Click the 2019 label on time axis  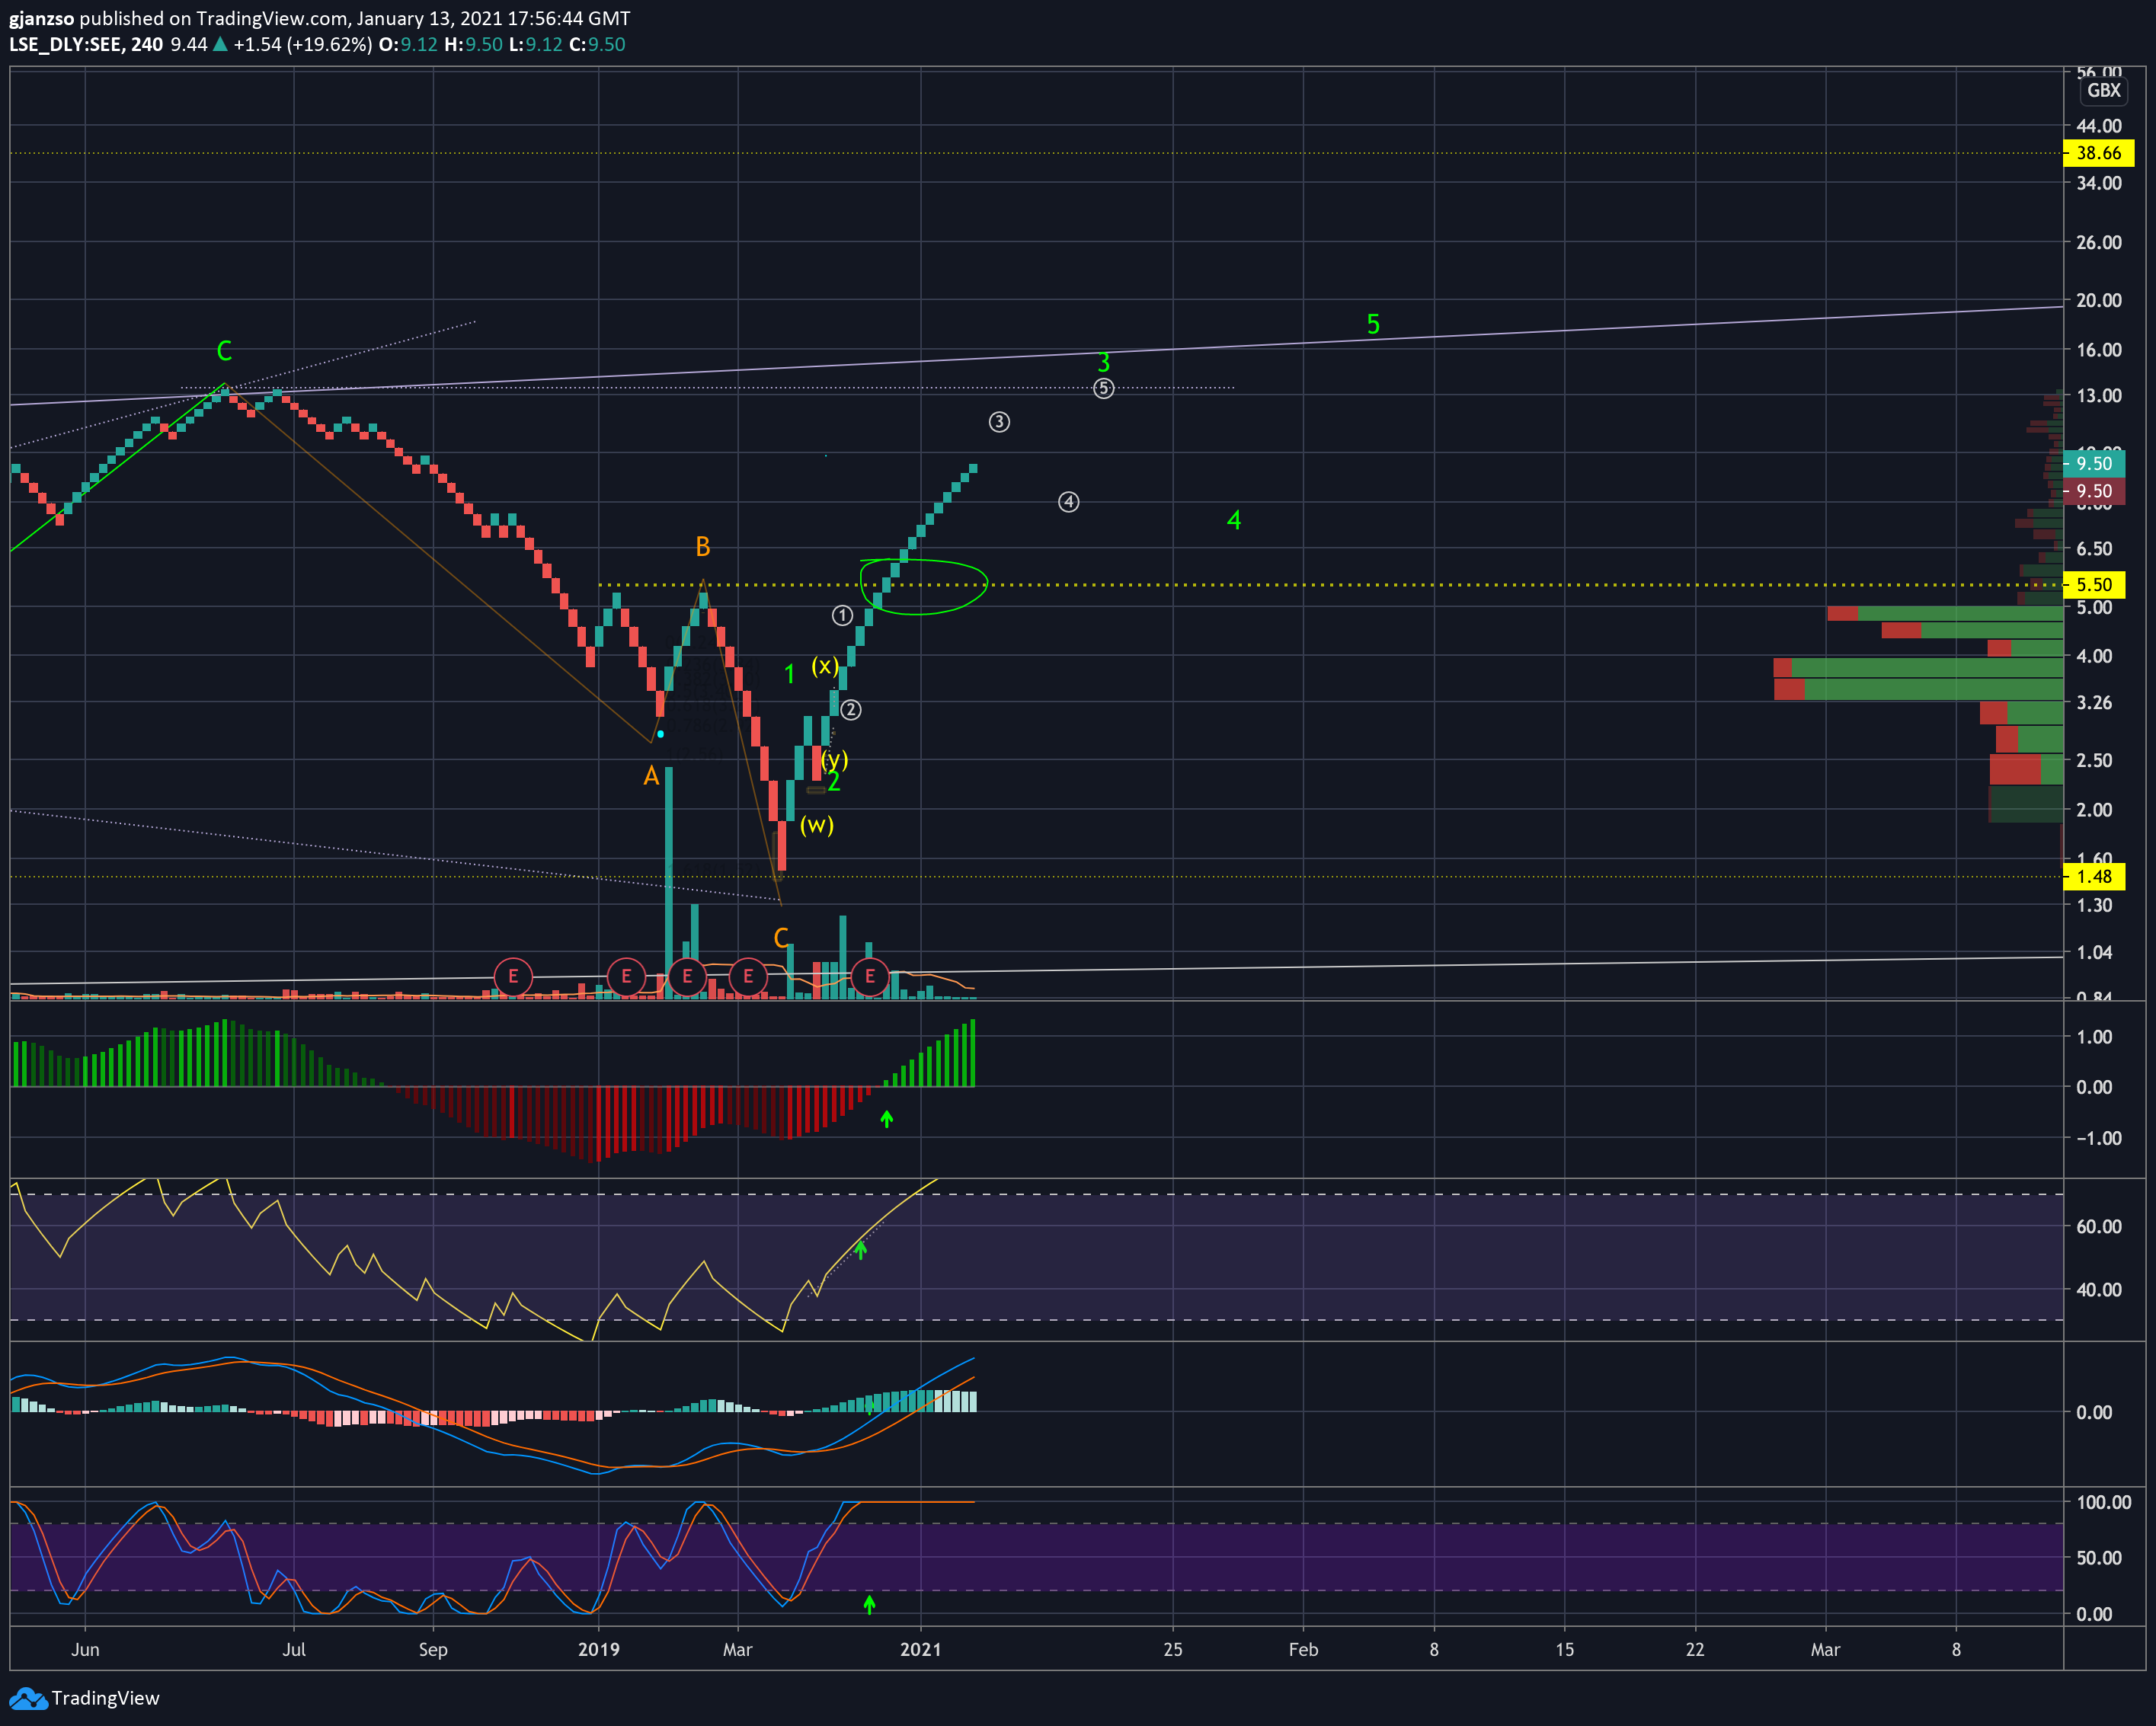click(599, 1649)
